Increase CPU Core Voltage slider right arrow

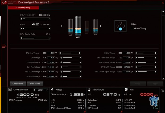click(x=80, y=53)
